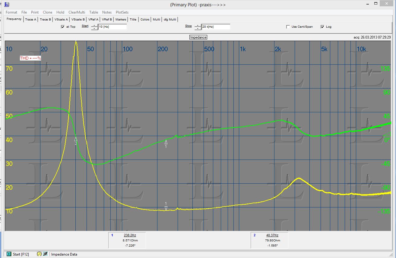Open the File menu
The height and width of the screenshot is (258, 396).
[24, 12]
